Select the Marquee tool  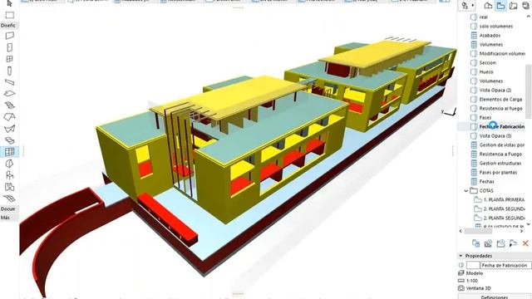coord(9,15)
